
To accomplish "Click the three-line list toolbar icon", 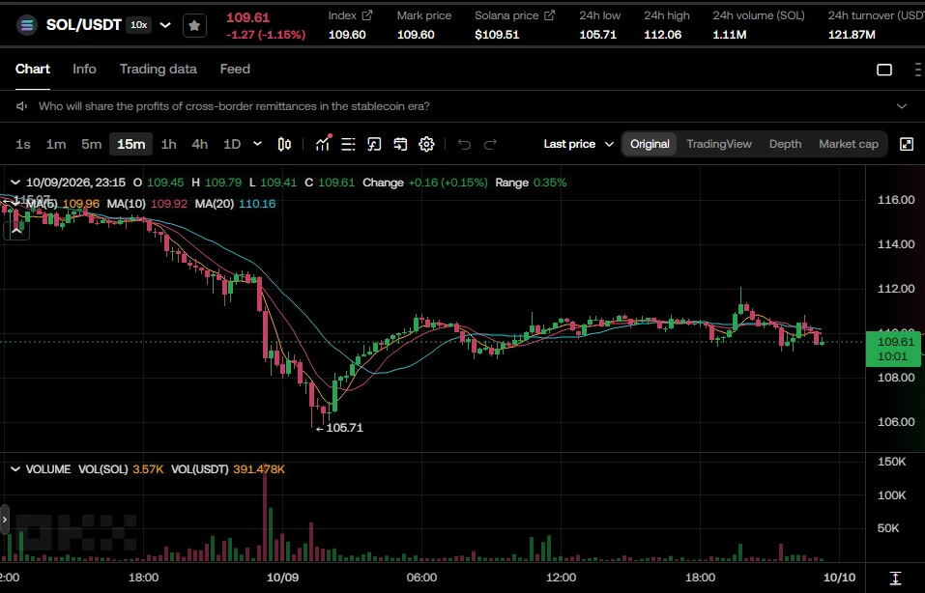I will (x=348, y=144).
